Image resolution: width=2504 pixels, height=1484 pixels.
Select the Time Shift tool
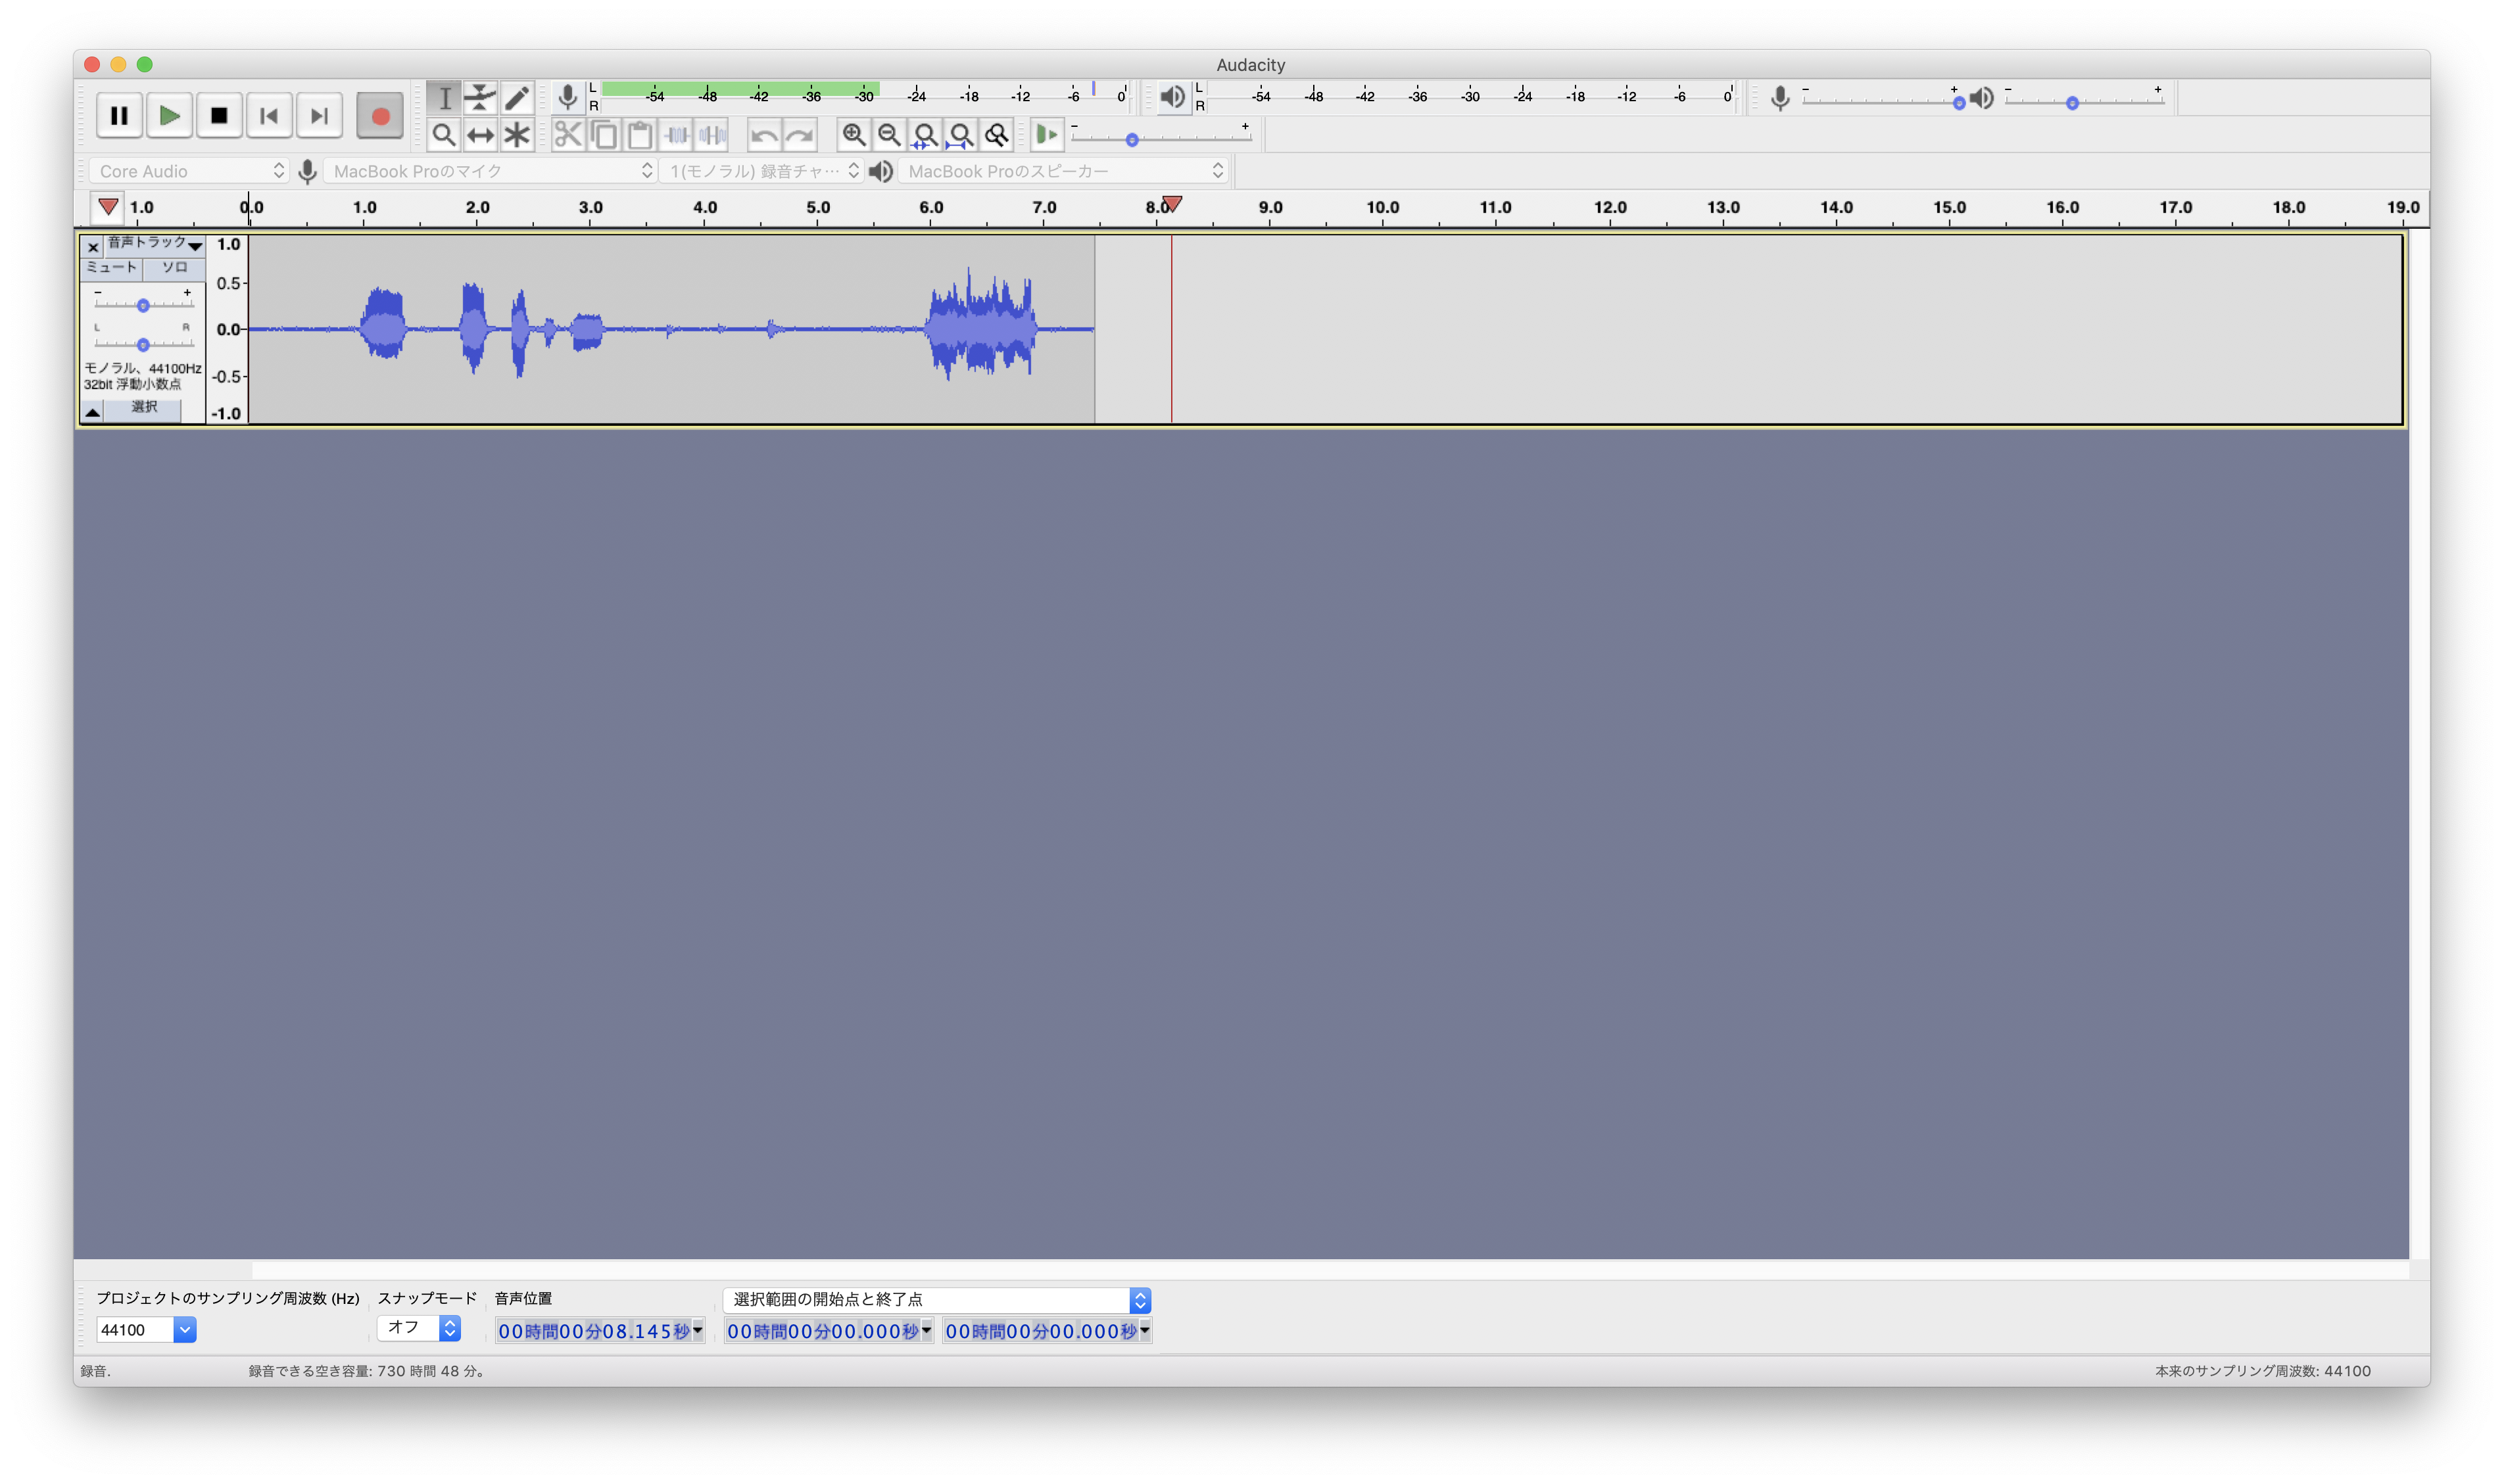(x=480, y=135)
